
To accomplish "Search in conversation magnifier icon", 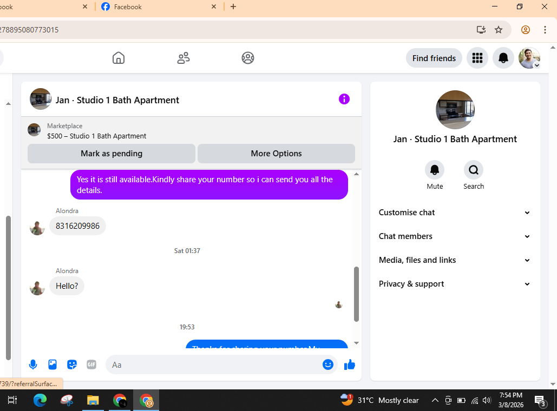I will coord(473,170).
